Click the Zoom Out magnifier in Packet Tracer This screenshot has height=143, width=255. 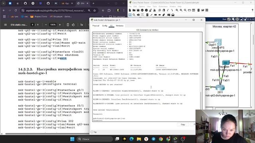[185, 10]
